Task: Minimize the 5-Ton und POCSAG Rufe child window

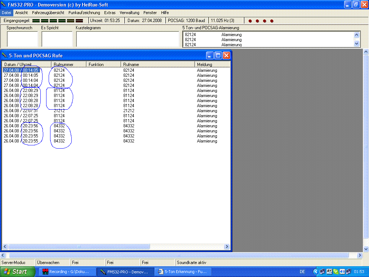Action: click(210, 56)
